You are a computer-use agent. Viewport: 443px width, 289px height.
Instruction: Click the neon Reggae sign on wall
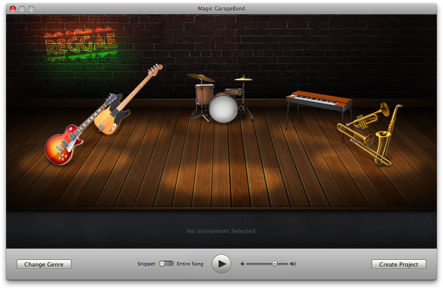tap(81, 44)
